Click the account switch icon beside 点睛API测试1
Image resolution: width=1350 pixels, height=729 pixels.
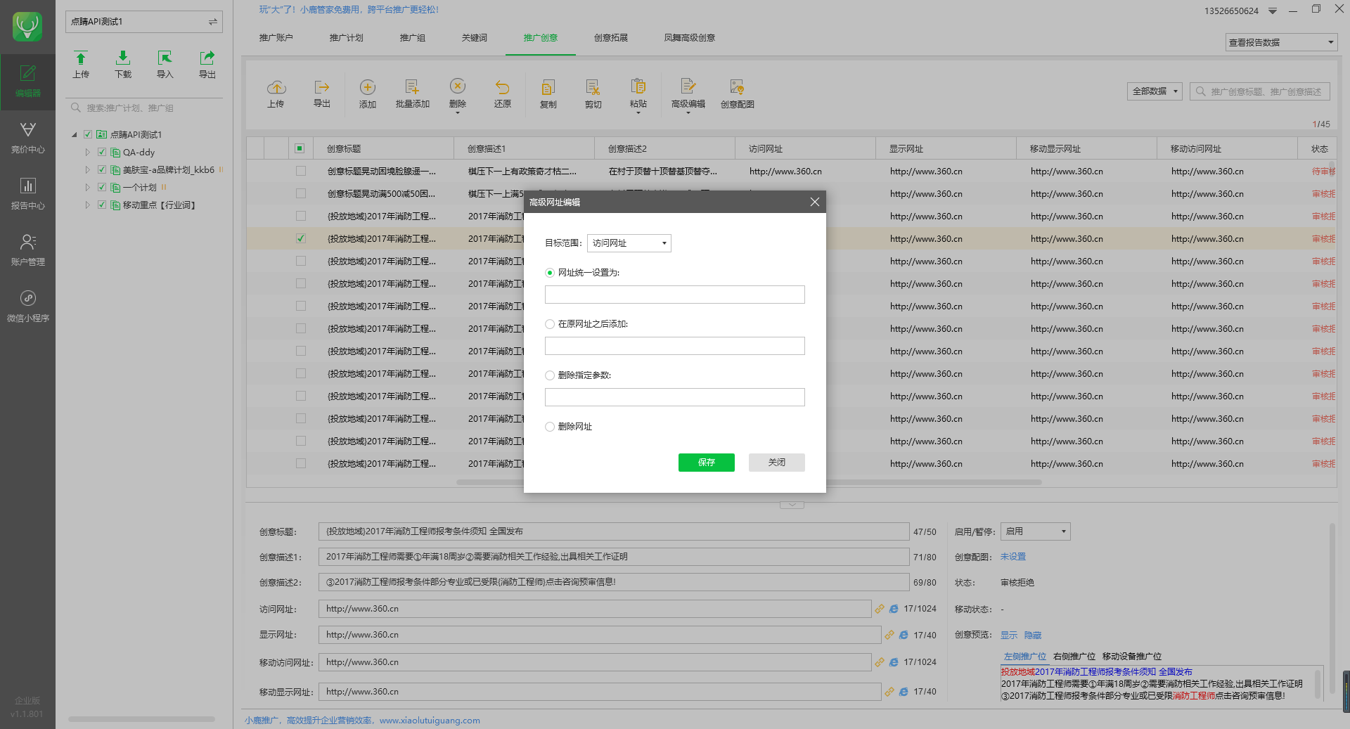tap(212, 22)
